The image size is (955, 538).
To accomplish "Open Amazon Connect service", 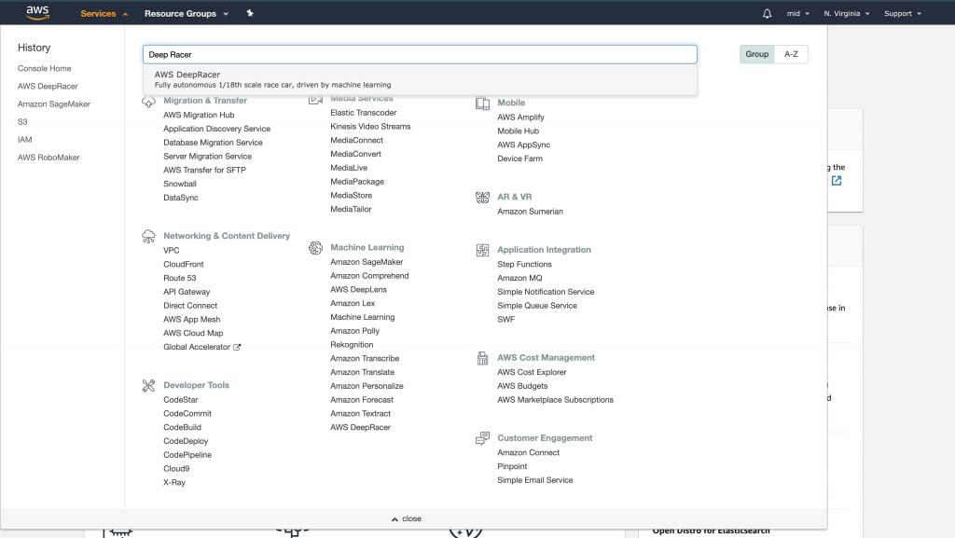I will [x=529, y=453].
